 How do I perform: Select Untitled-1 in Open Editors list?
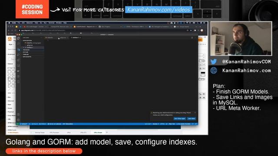coord(33,47)
